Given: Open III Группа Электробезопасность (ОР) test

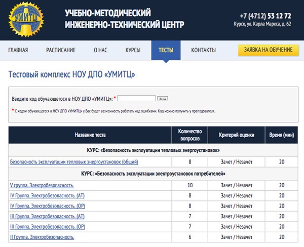Looking at the screenshot, I should [47, 226].
